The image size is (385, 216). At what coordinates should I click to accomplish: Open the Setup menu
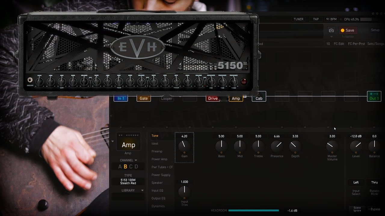point(375,30)
